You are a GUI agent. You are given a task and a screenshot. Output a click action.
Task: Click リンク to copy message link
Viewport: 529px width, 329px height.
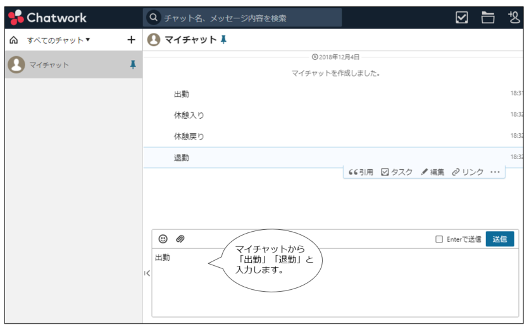click(468, 172)
